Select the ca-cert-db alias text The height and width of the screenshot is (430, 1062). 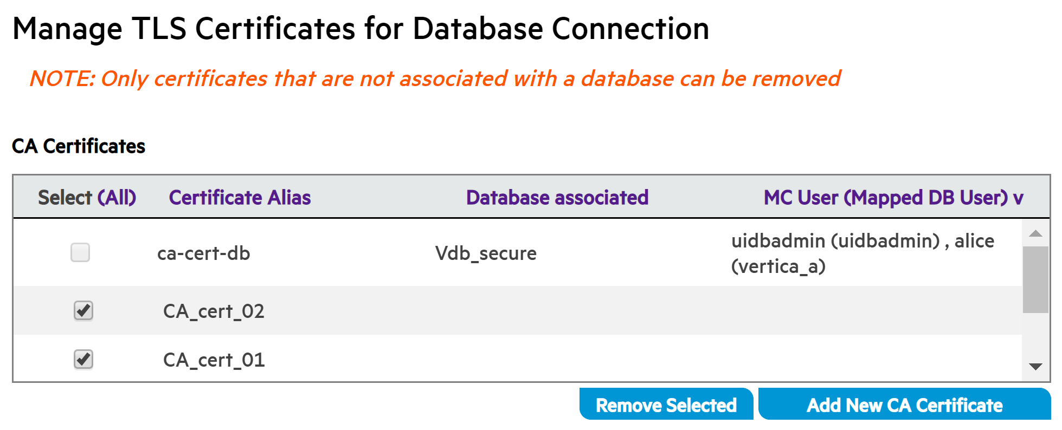tap(203, 253)
